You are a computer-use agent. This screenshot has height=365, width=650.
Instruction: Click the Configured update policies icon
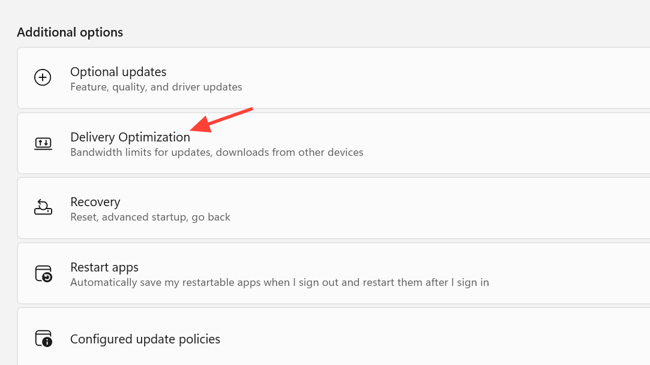tap(43, 338)
